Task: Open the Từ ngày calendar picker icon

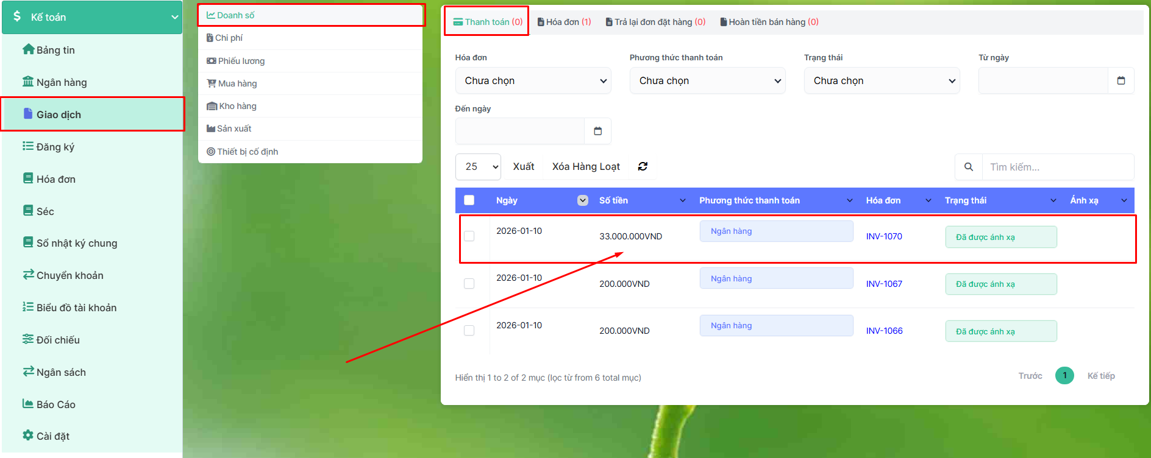Action: [1121, 80]
